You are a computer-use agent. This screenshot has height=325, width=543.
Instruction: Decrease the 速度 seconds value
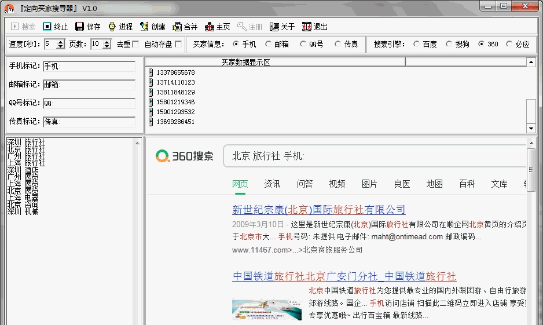[61, 46]
